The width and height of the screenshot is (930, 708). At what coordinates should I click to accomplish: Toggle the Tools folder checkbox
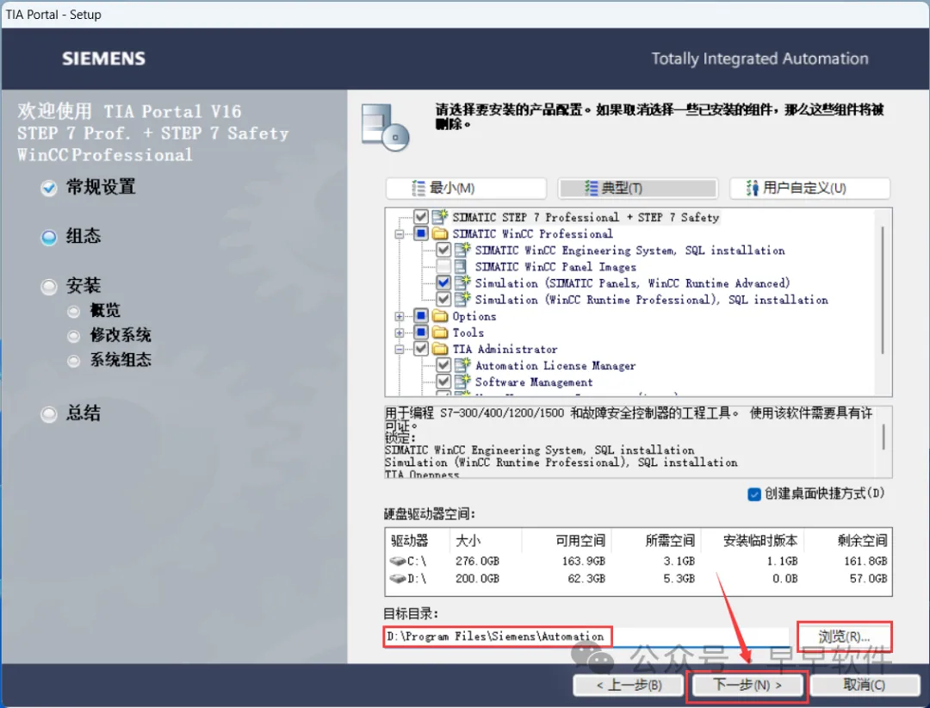click(421, 332)
